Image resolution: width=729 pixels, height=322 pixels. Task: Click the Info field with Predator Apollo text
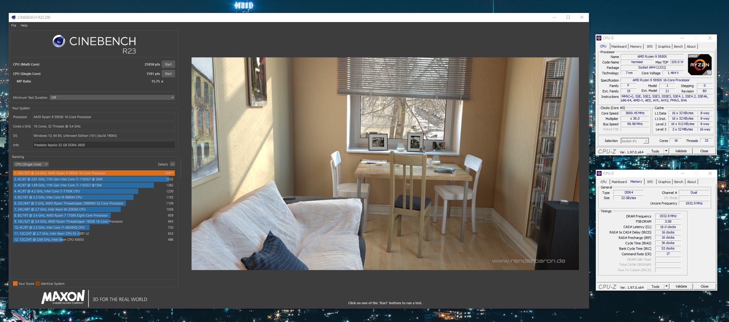(103, 145)
